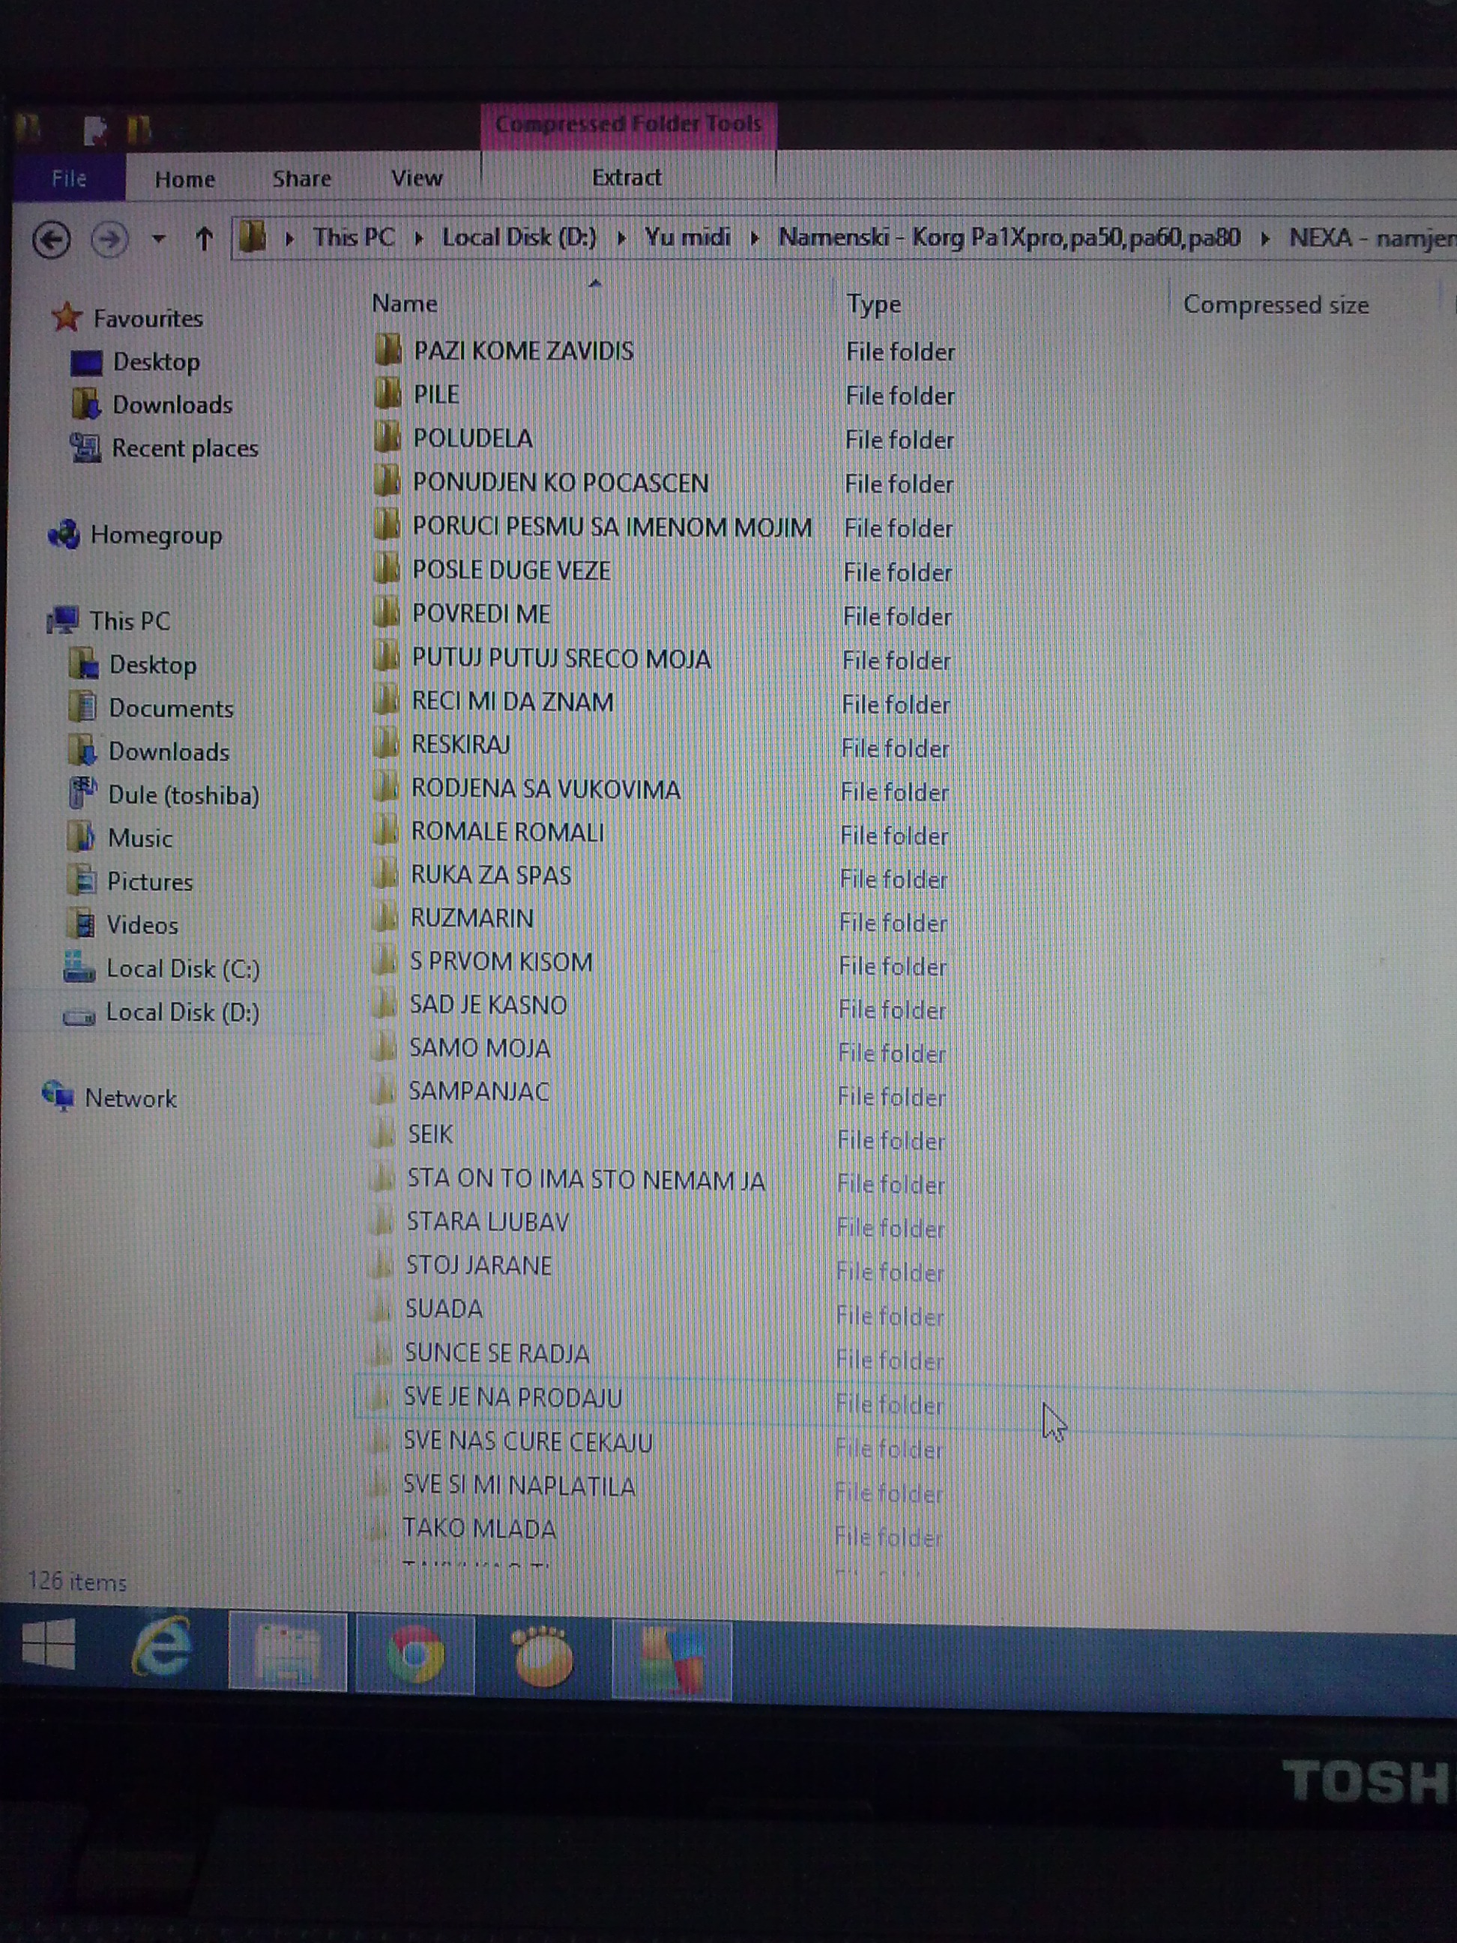1457x1943 pixels.
Task: Open Google Chrome from taskbar
Action: [414, 1652]
